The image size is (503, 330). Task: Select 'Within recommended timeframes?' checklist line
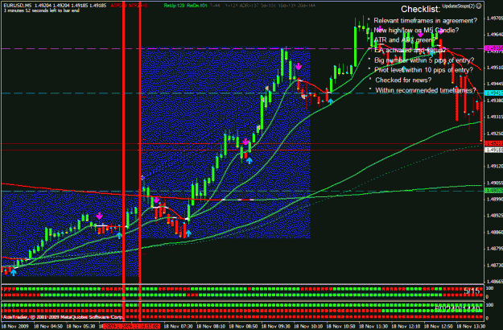(x=426, y=90)
